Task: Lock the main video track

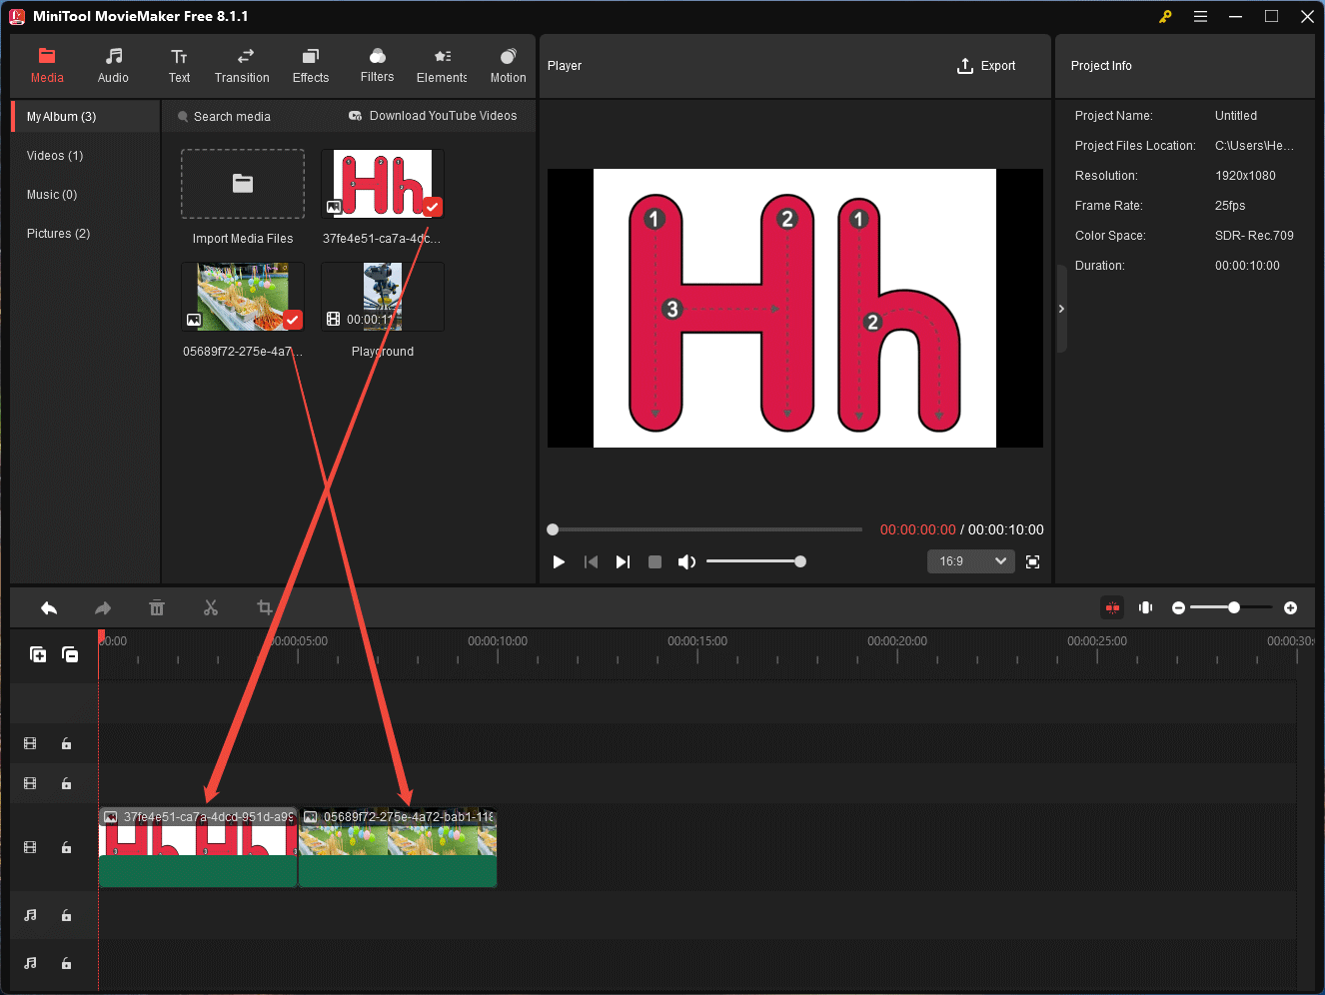Action: [66, 847]
